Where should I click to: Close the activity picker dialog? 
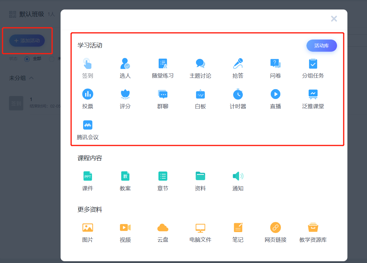tap(334, 19)
